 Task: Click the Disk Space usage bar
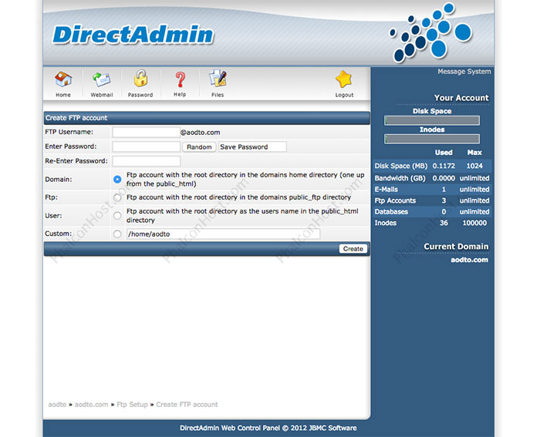click(432, 120)
